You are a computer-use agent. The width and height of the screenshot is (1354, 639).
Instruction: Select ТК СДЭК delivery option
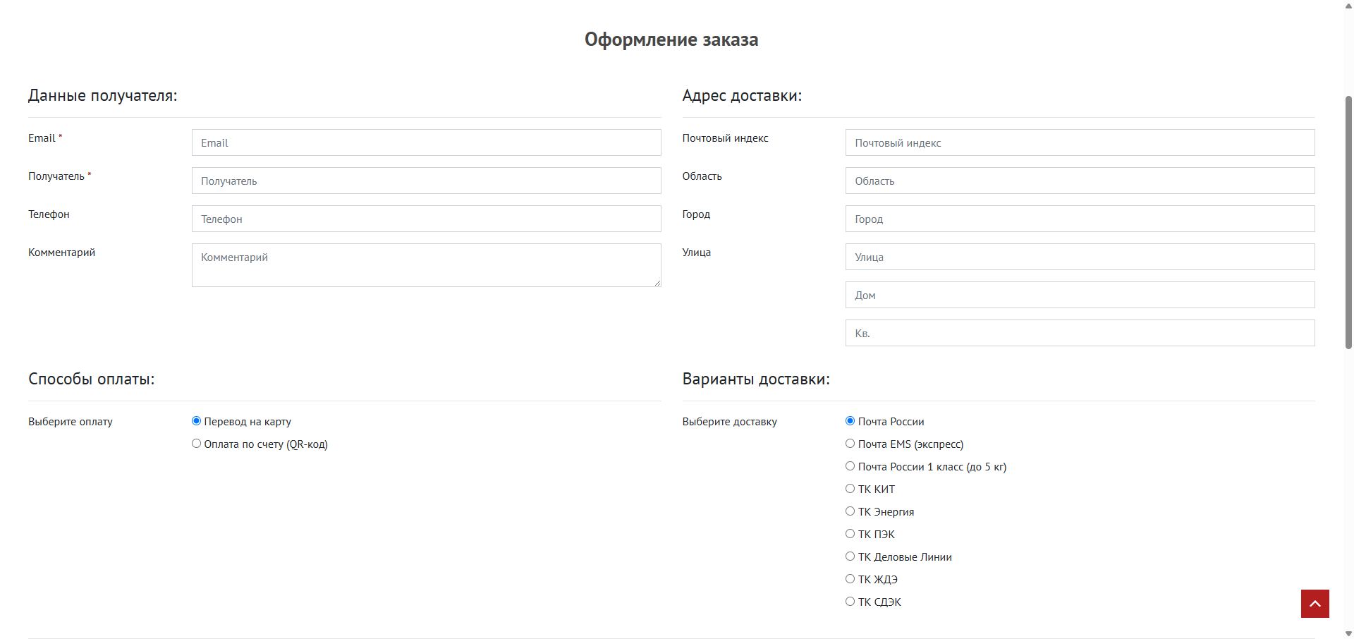(x=850, y=602)
